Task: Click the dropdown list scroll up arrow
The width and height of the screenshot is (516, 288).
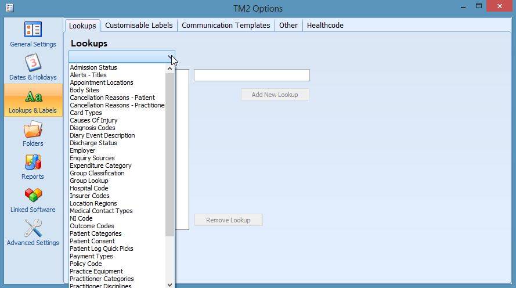Action: pyautogui.click(x=170, y=69)
